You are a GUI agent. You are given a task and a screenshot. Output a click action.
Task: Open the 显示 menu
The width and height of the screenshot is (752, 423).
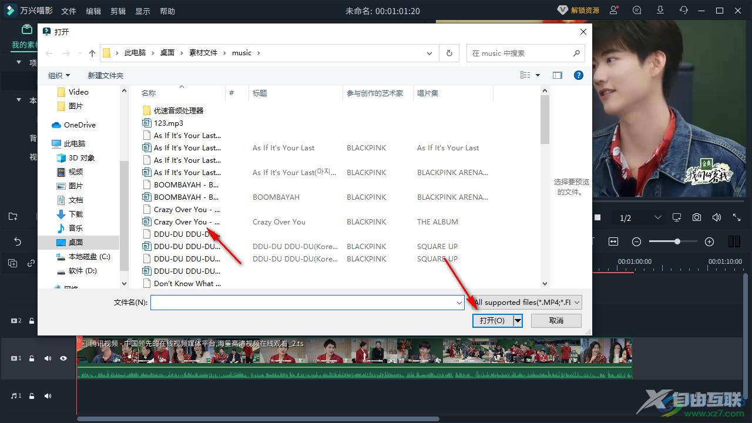coord(143,11)
